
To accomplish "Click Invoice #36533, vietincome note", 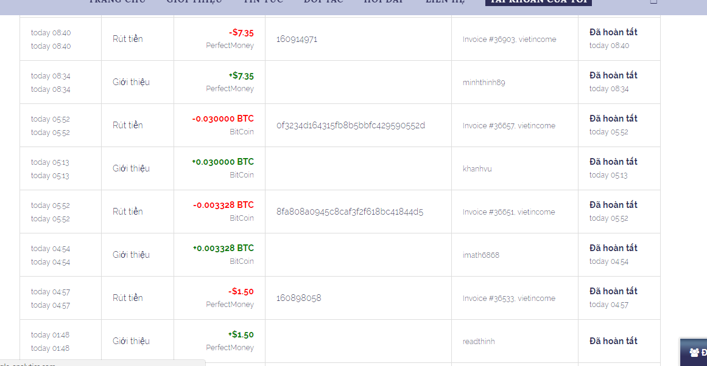I will (508, 299).
